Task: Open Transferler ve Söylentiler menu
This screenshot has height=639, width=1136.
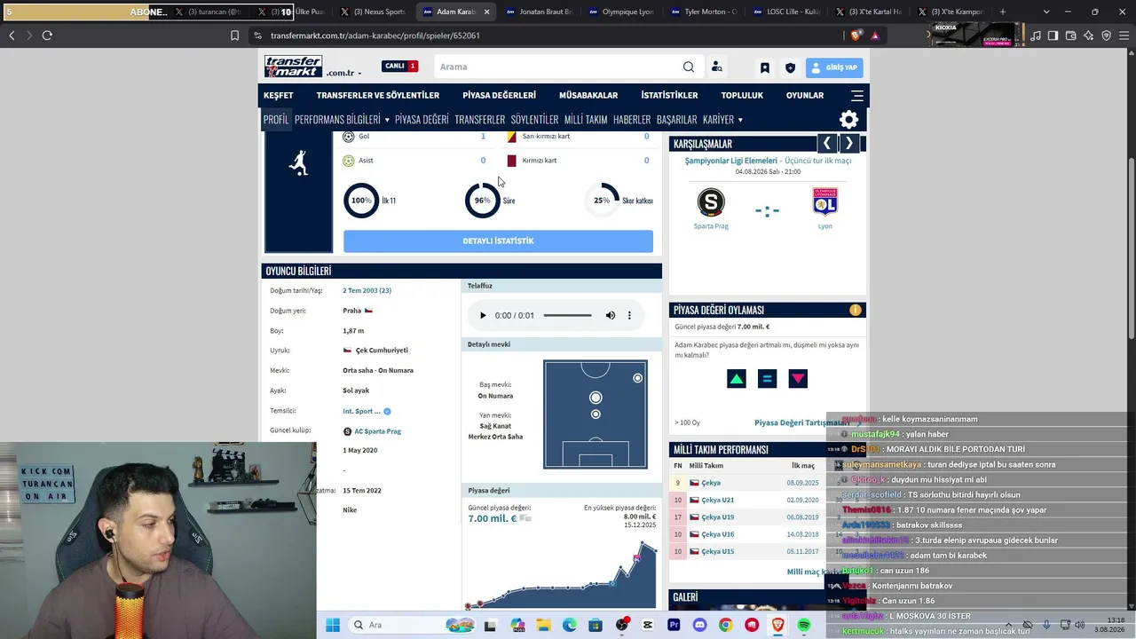Action: [378, 95]
